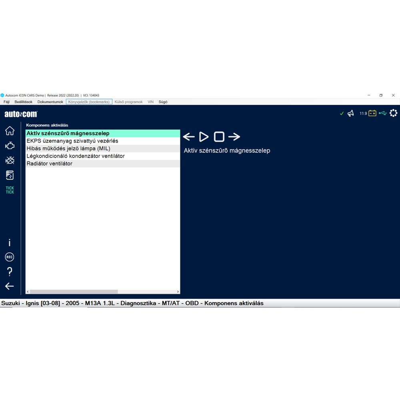Open the crossed-out engine fault icon
Image resolution: width=400 pixels, height=400 pixels.
coord(10,160)
